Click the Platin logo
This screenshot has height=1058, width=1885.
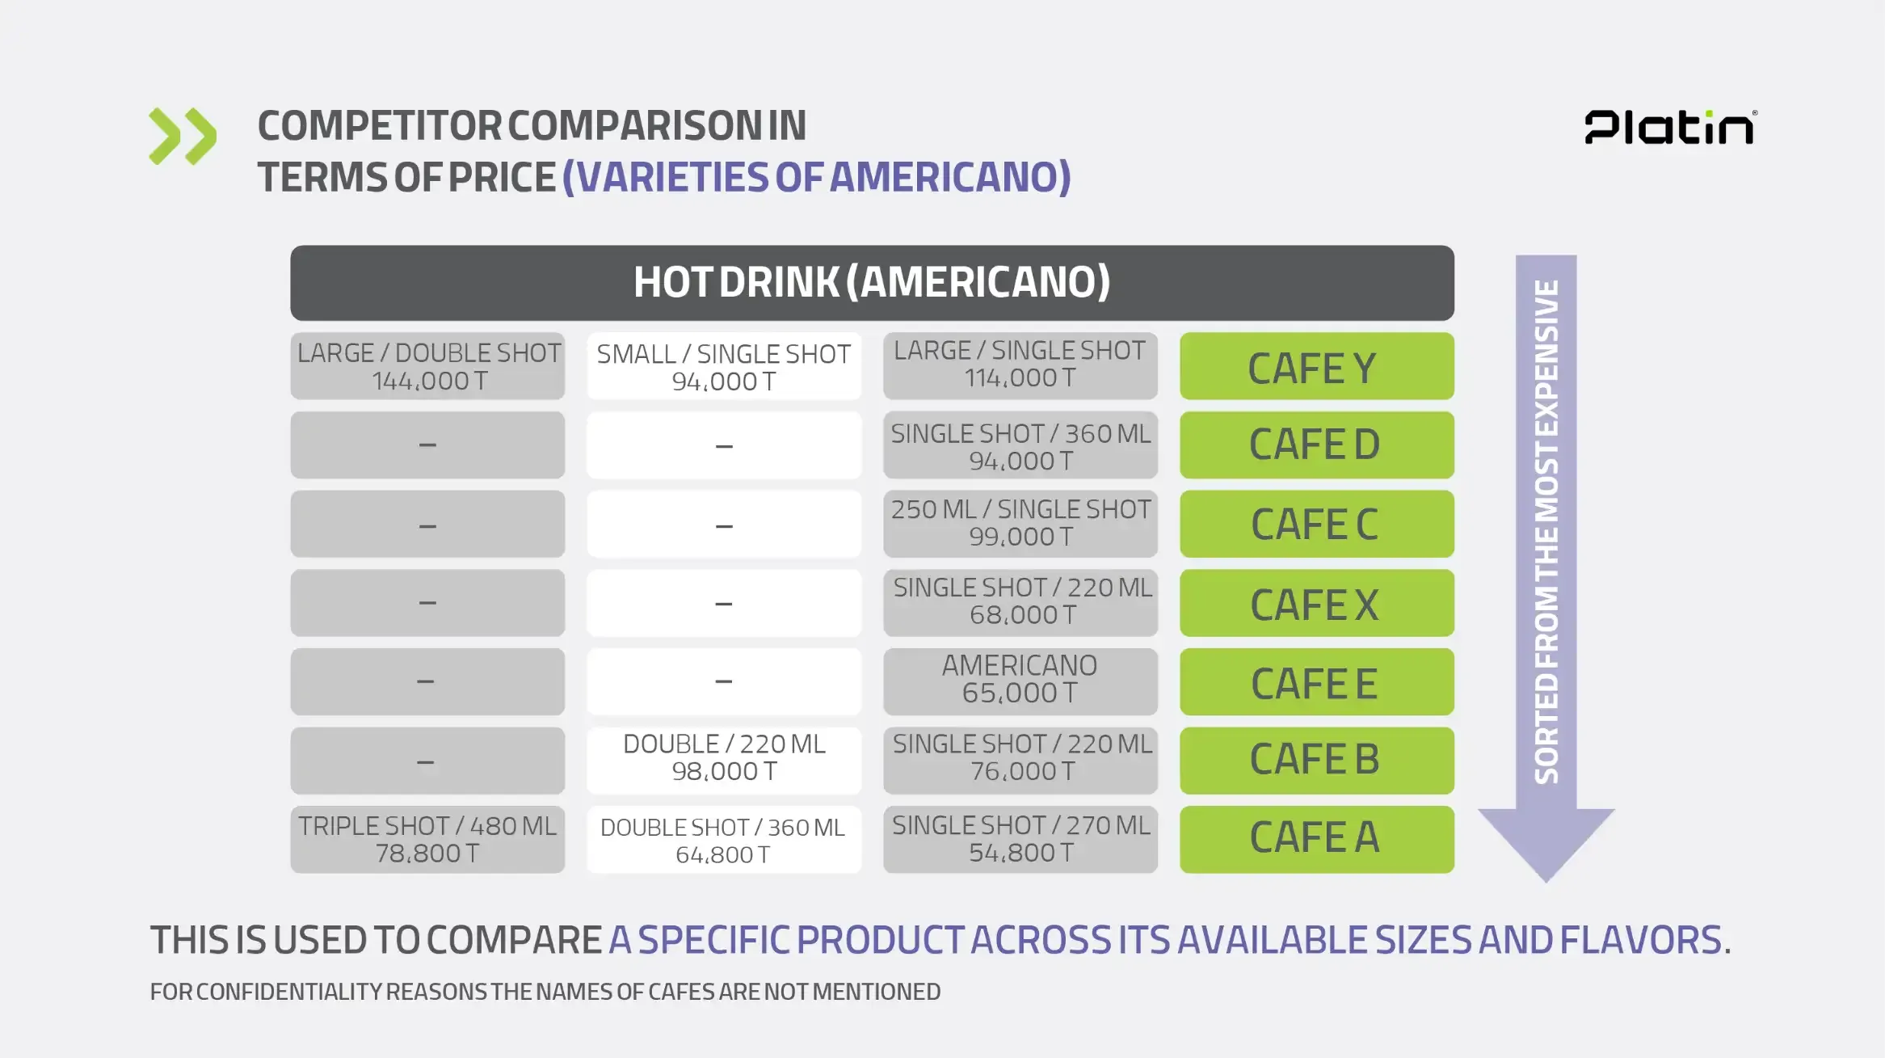pos(1670,128)
